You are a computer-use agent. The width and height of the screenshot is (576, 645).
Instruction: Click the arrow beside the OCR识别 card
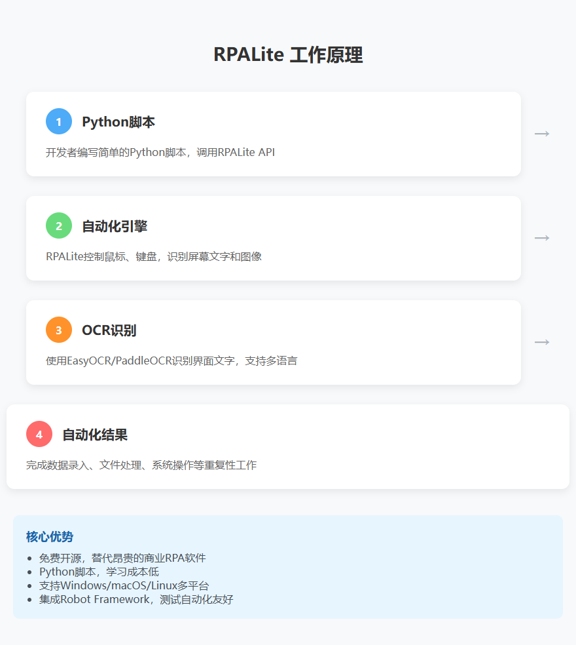pyautogui.click(x=542, y=342)
